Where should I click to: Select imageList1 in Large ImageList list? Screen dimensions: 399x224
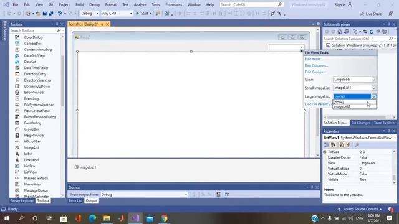click(354, 106)
